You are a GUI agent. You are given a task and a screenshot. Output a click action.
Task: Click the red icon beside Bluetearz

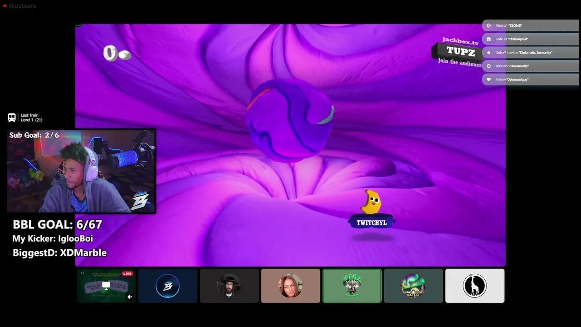pos(5,6)
